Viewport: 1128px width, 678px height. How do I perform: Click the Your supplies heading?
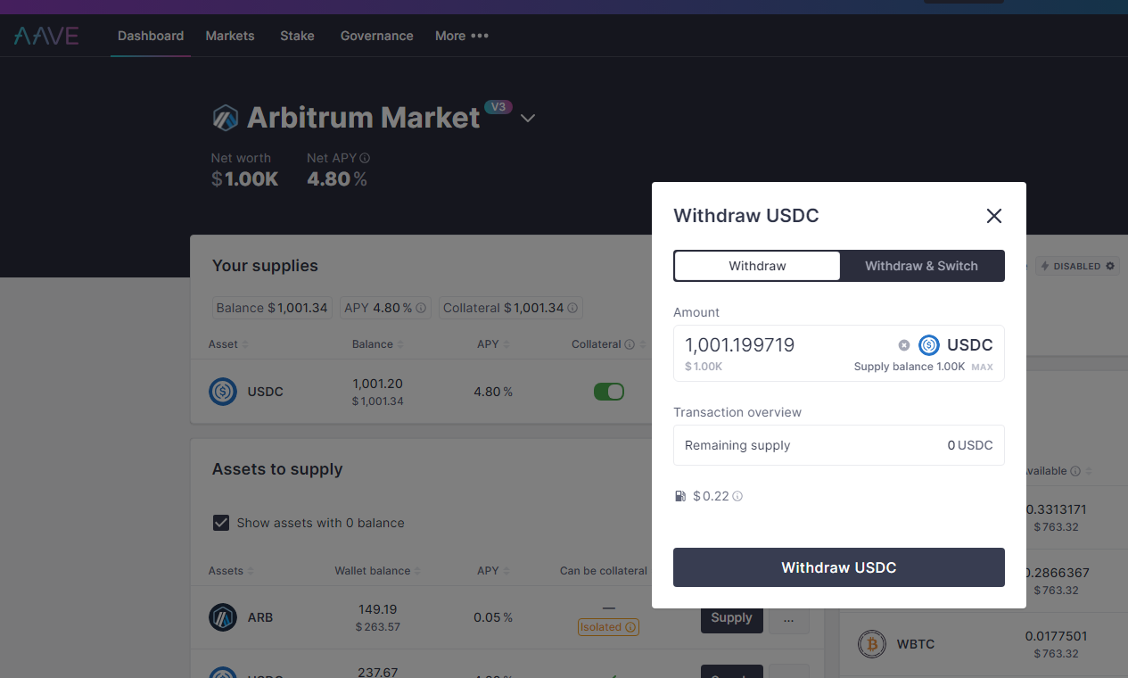pyautogui.click(x=265, y=266)
